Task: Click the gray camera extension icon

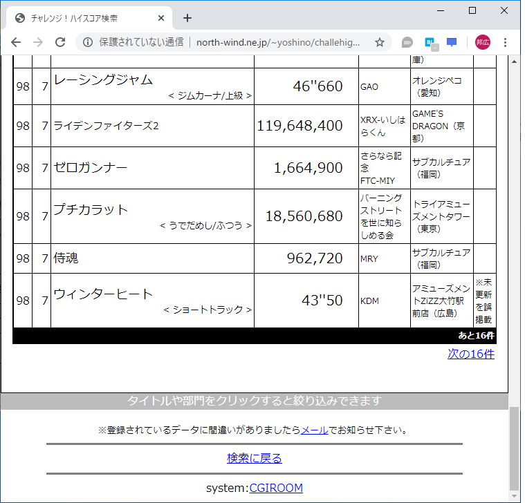Action: pyautogui.click(x=407, y=42)
